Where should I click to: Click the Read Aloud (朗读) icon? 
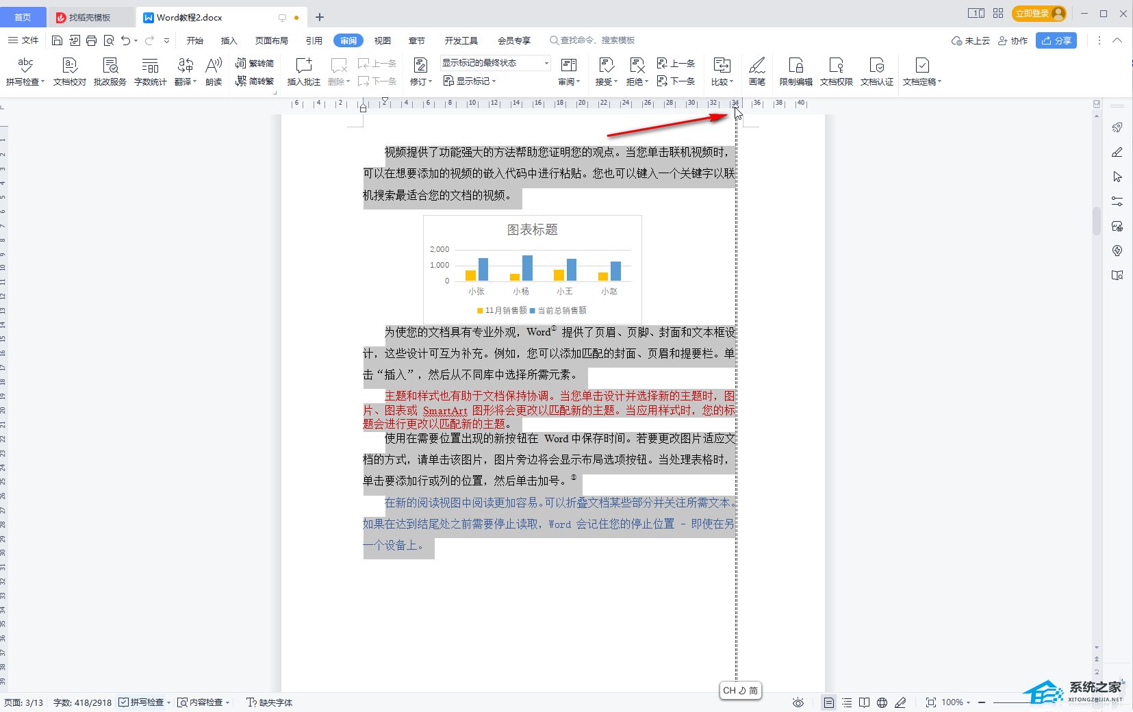(214, 71)
